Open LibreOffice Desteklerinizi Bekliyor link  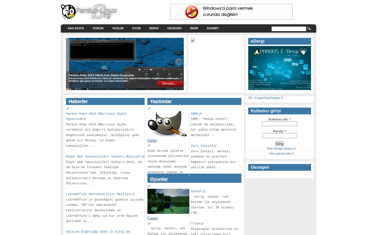[x=99, y=194]
